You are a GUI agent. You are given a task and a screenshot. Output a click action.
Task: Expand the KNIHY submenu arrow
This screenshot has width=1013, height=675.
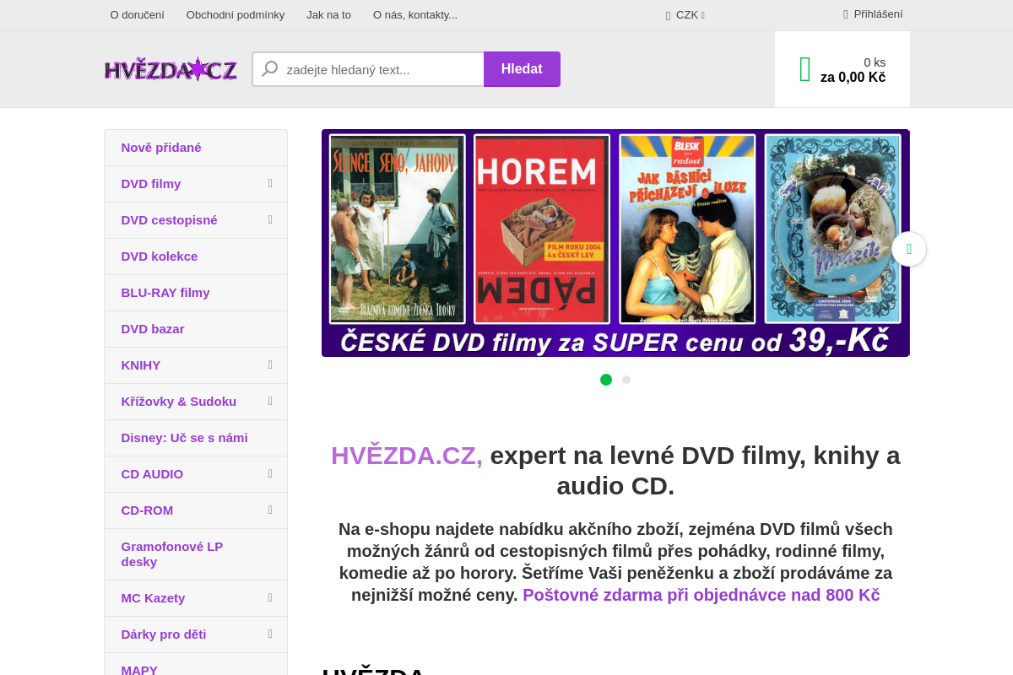pos(270,364)
